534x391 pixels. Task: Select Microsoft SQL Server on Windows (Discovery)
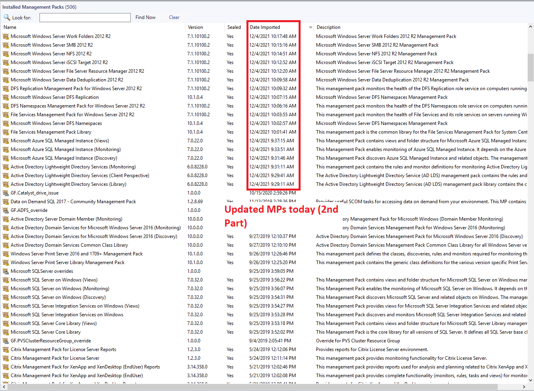pyautogui.click(x=58, y=297)
